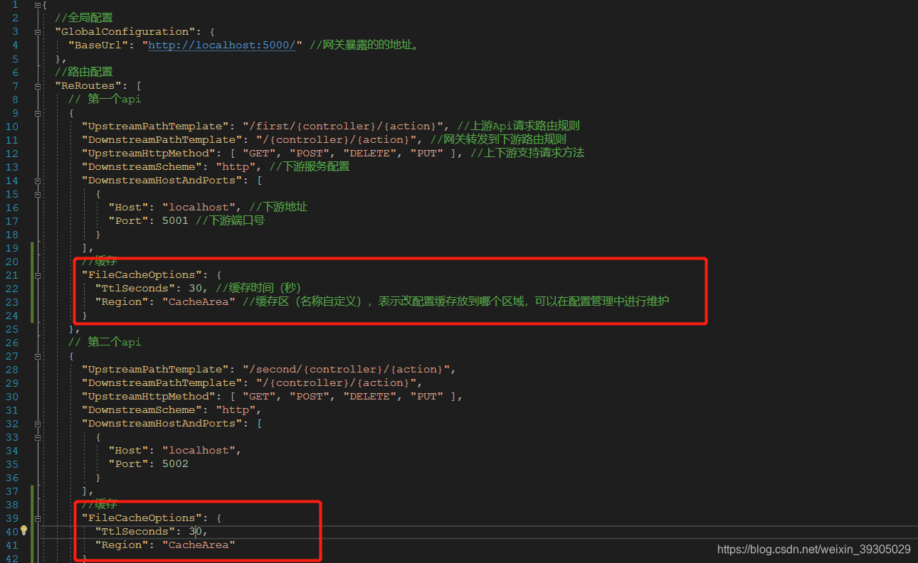The width and height of the screenshot is (918, 563).
Task: Click the //全局配置 comment
Action: click(84, 18)
